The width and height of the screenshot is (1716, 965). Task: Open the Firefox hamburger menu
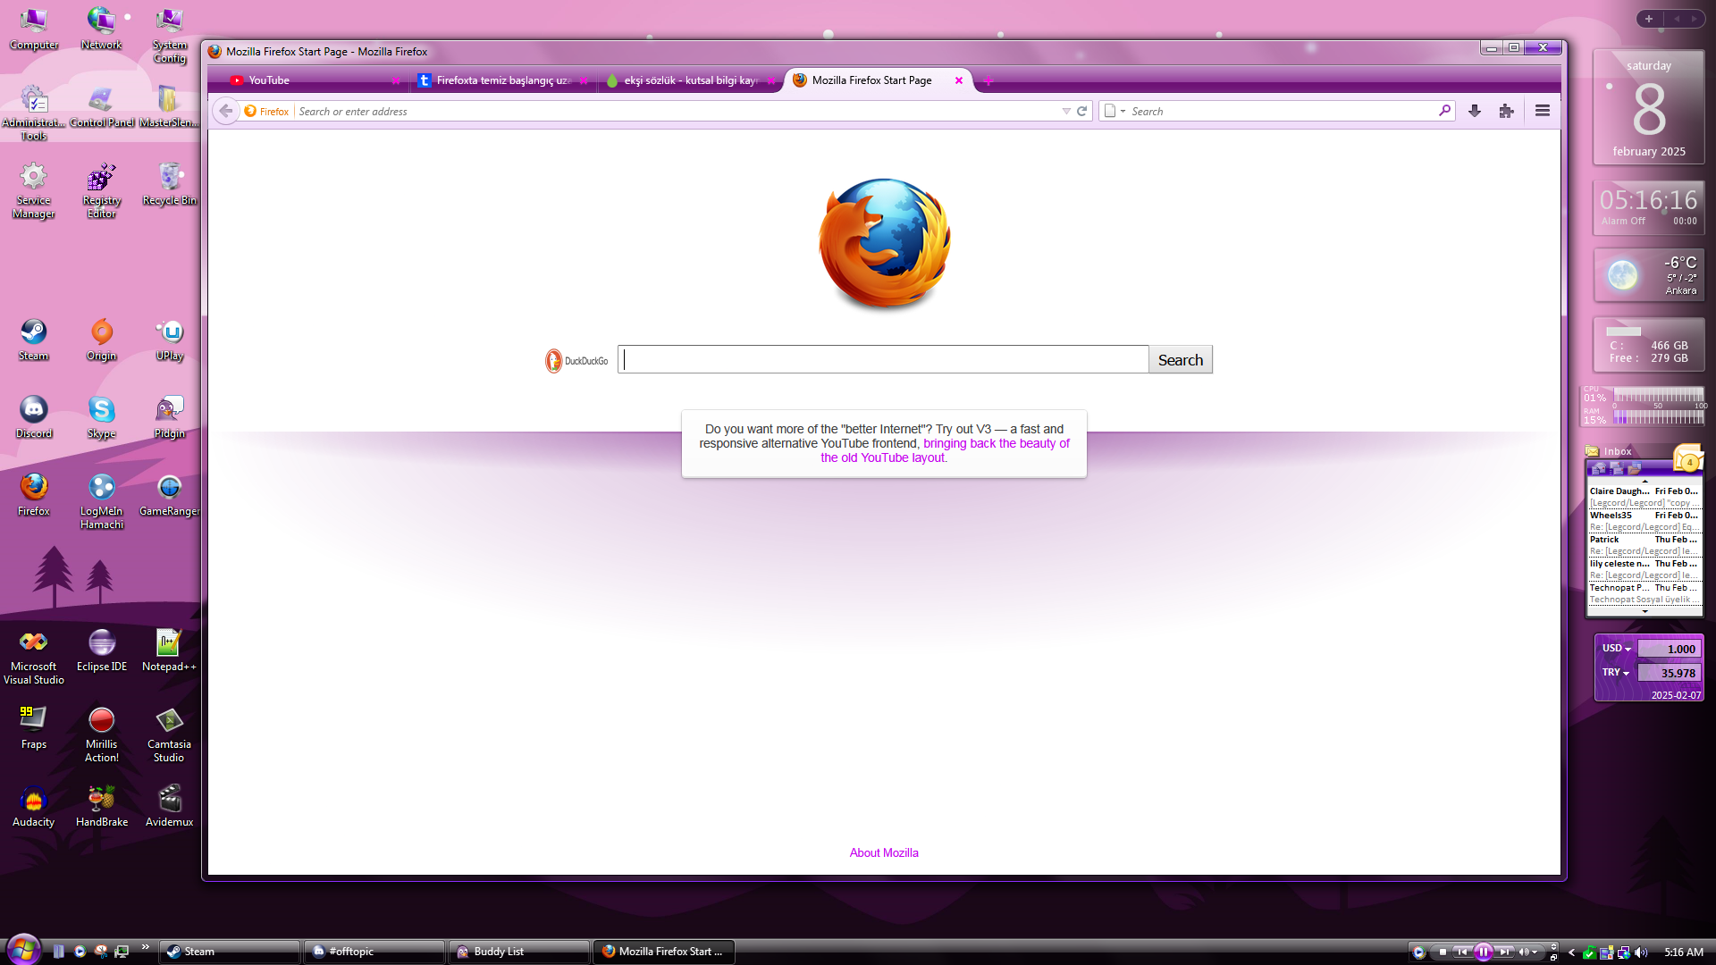coord(1543,111)
